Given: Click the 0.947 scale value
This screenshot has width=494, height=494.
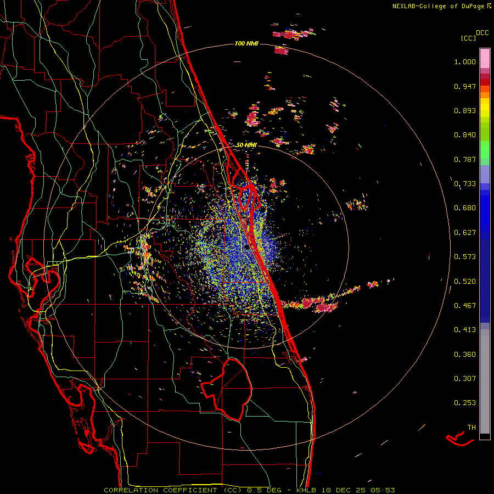Looking at the screenshot, I should (x=465, y=86).
